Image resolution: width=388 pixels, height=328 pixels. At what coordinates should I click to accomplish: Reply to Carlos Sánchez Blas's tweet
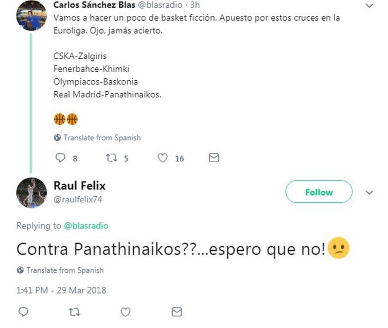click(60, 158)
